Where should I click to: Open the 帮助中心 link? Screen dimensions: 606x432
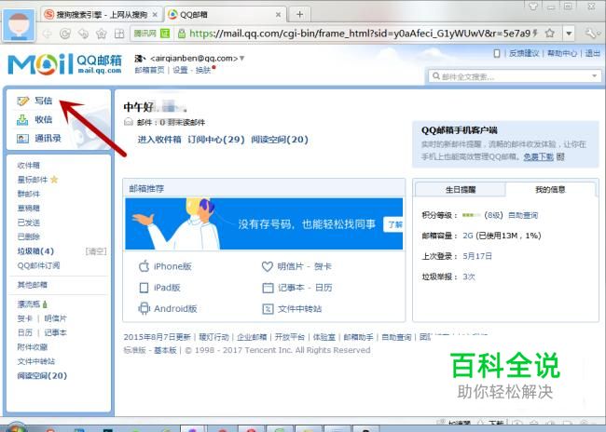(562, 53)
